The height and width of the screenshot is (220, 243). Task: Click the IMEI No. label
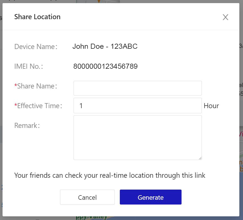point(28,66)
